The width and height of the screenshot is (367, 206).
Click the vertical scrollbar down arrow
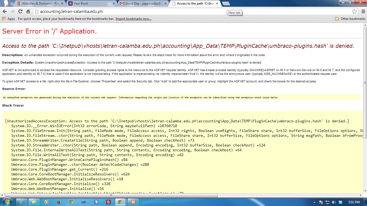pos(365,191)
